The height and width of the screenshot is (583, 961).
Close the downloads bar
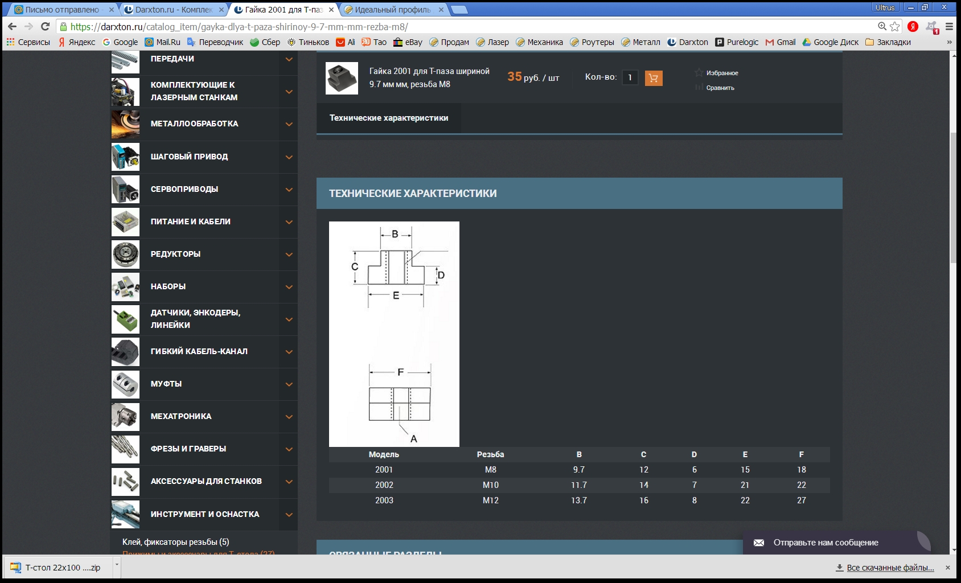(947, 568)
